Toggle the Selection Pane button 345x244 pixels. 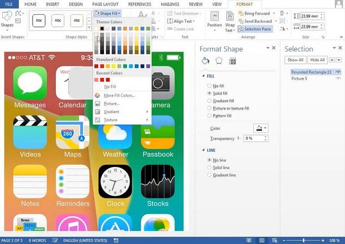255,29
